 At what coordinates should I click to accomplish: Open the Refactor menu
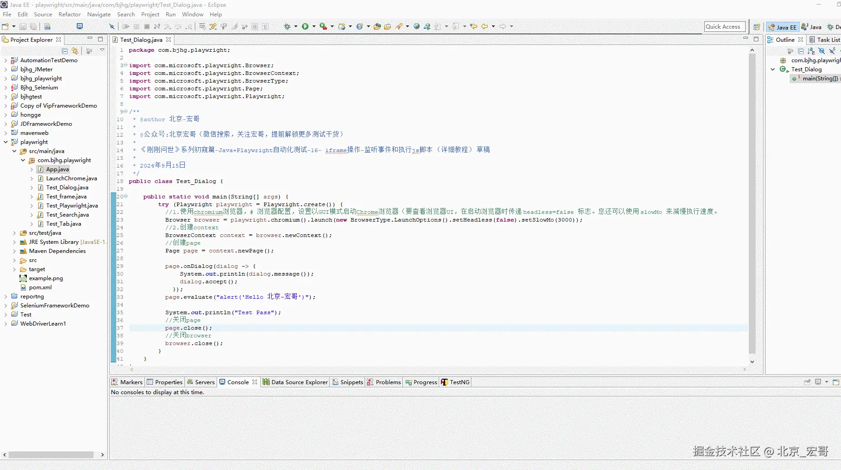[69, 15]
